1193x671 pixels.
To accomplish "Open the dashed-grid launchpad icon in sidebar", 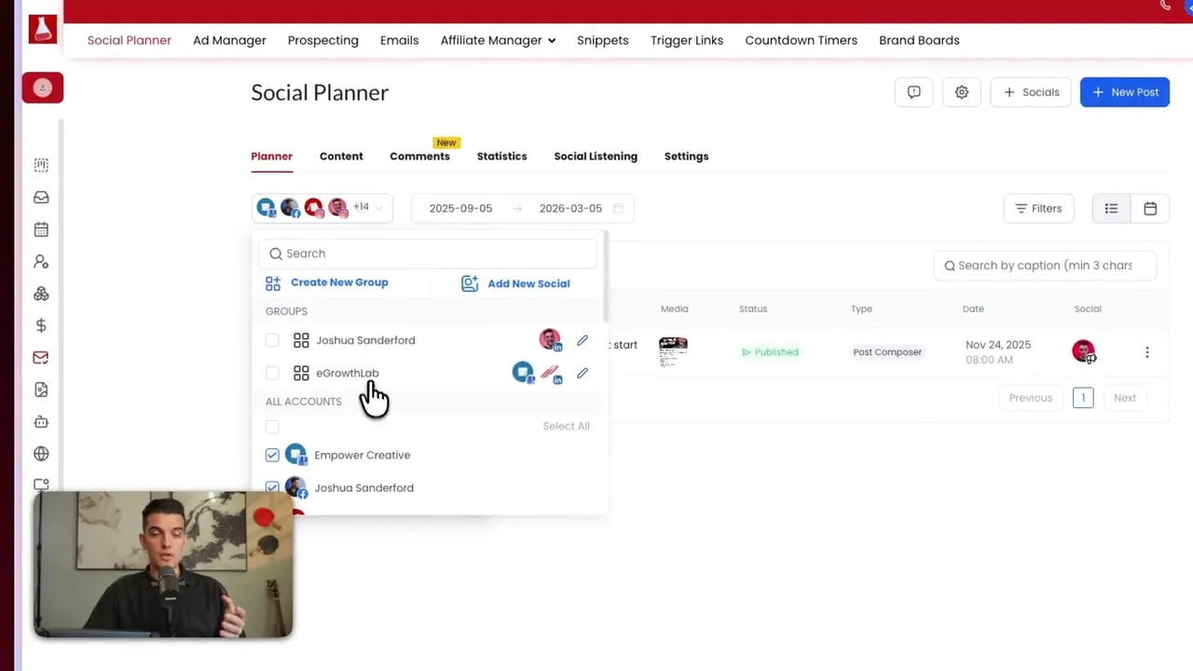I will pos(41,165).
